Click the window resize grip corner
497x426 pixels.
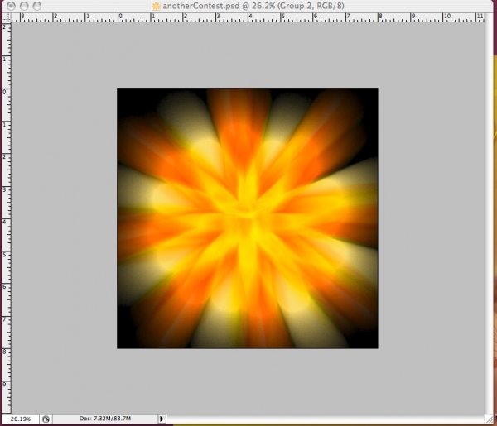[489, 419]
